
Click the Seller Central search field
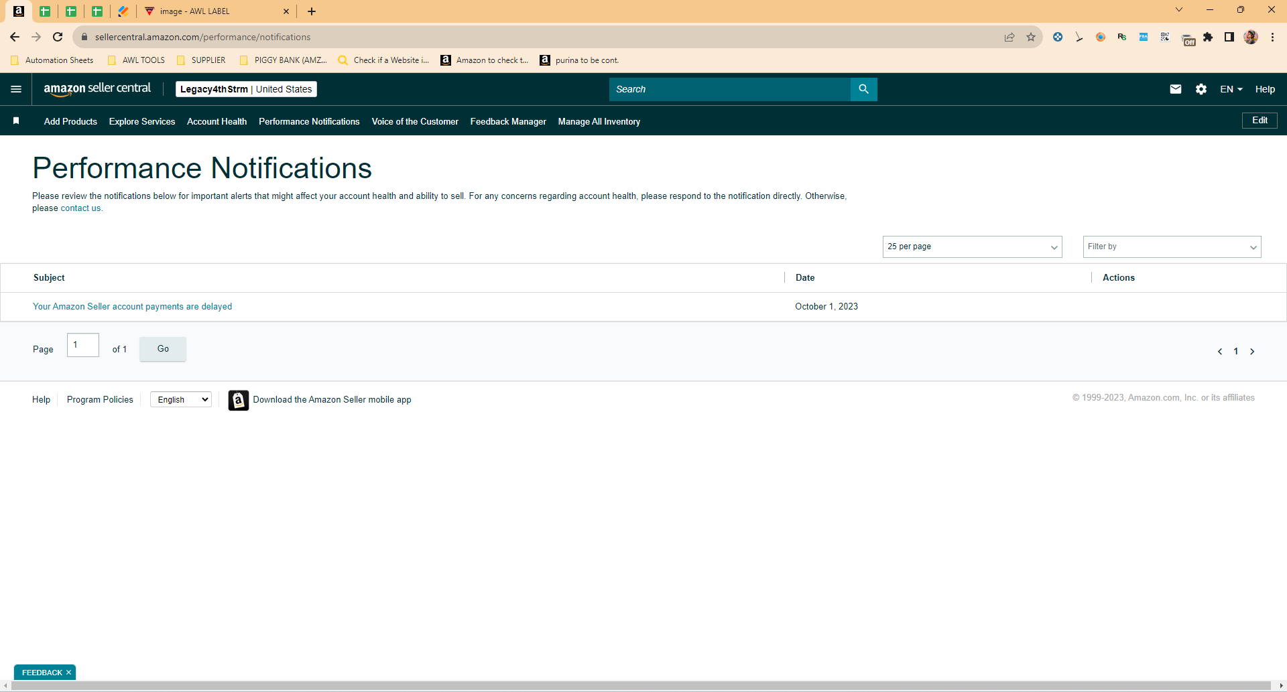click(730, 89)
